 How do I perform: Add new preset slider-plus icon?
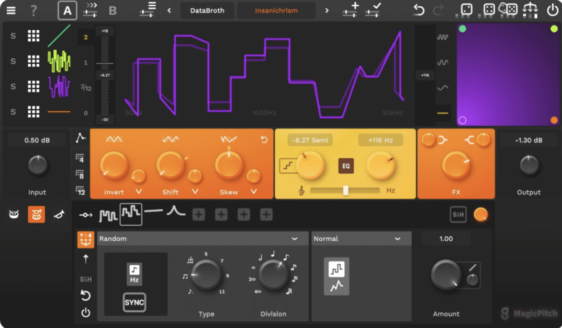[351, 9]
